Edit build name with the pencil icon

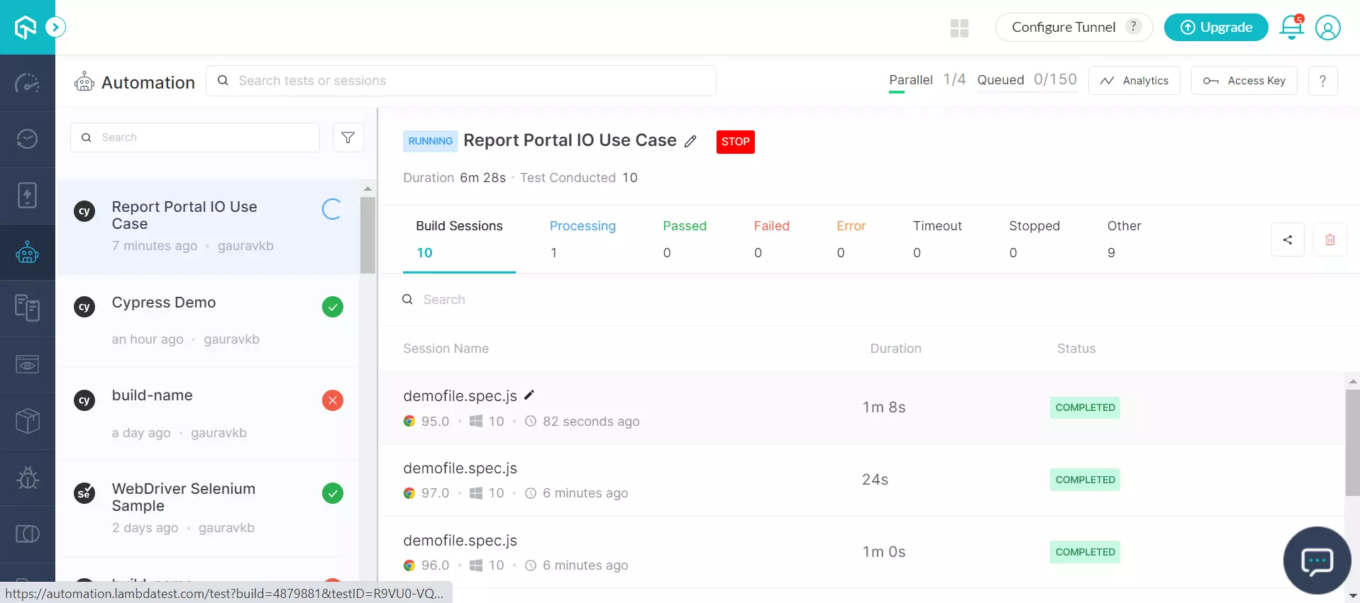(690, 142)
